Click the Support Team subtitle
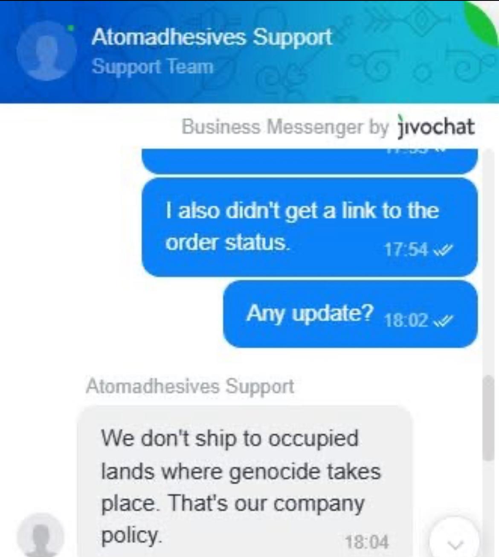The image size is (499, 557). click(x=152, y=67)
